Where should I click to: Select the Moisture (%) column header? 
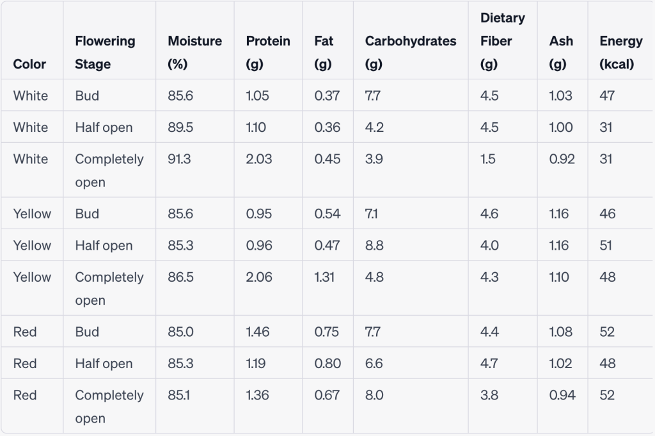click(194, 52)
